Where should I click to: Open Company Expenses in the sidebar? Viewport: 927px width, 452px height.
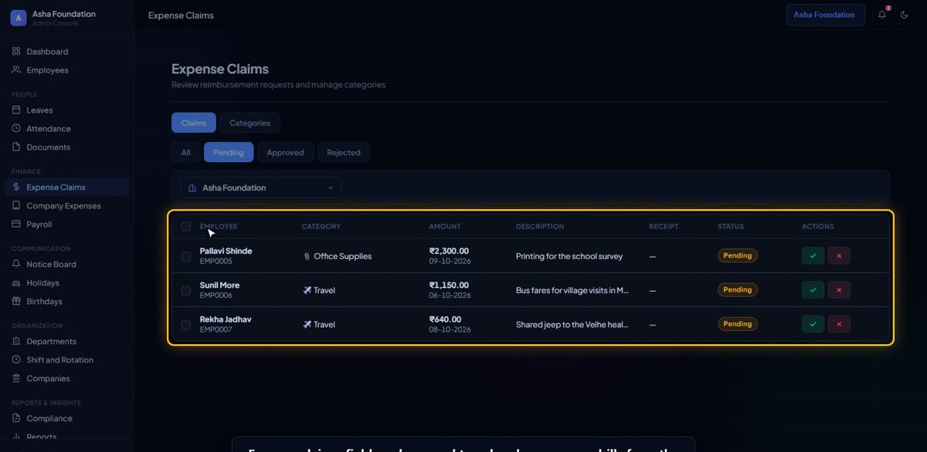coord(66,206)
